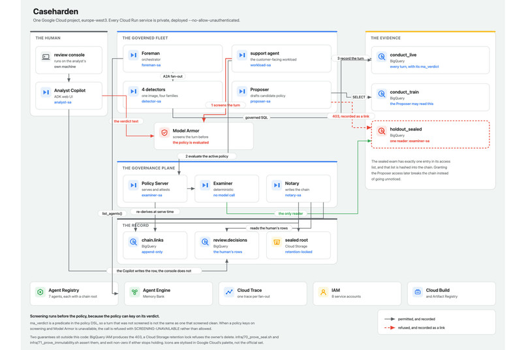
Task: Click the red Model Armor shield icon
Action: click(164, 132)
